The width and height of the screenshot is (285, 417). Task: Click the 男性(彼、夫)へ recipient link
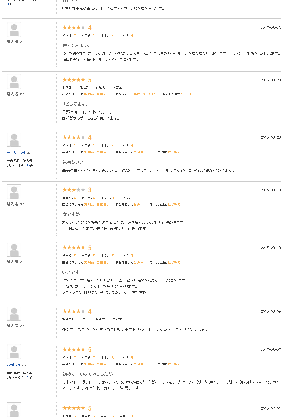click(x=145, y=94)
